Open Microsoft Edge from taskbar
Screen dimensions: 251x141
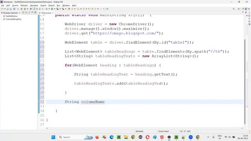pos(111,137)
